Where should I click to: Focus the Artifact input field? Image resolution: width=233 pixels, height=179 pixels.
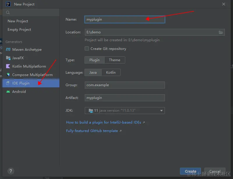[x=125, y=98]
